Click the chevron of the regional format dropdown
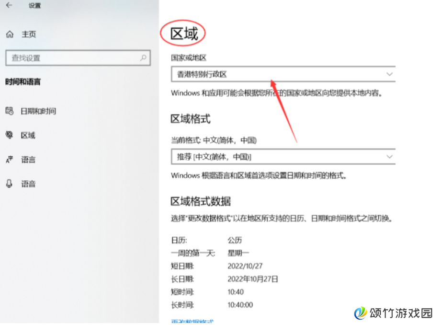The height and width of the screenshot is (325, 441). [x=390, y=157]
